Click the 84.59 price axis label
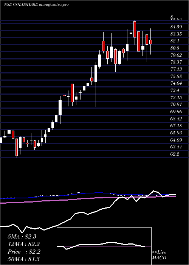Image resolution: width=189 pixels, height=265 pixels. pyautogui.click(x=176, y=27)
